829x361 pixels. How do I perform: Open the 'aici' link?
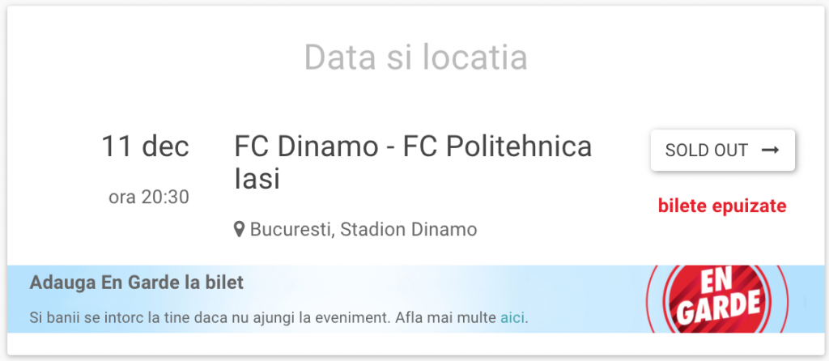(512, 316)
